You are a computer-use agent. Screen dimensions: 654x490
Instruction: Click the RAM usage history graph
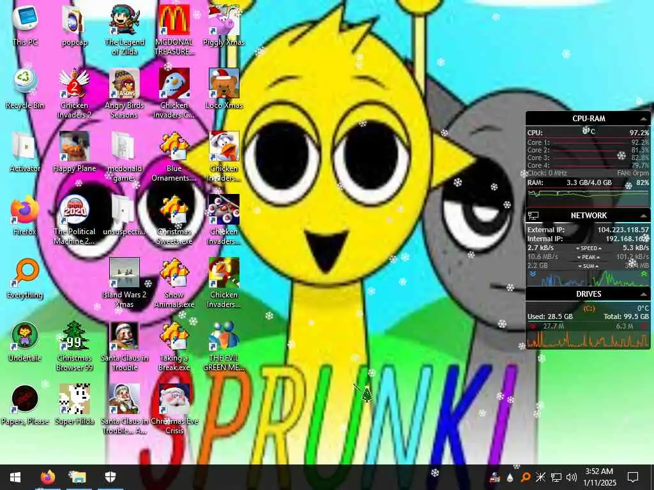coord(588,198)
